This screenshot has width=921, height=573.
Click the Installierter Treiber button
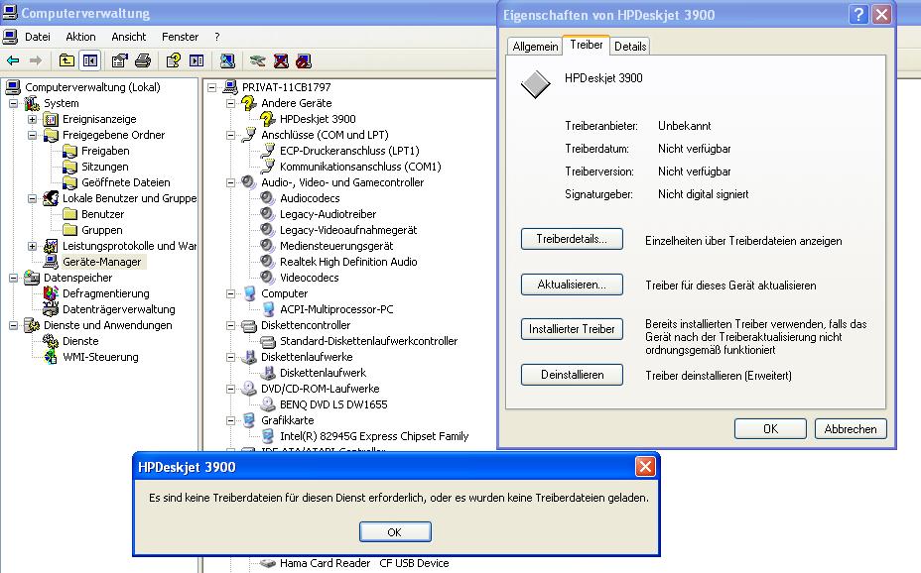coord(572,329)
